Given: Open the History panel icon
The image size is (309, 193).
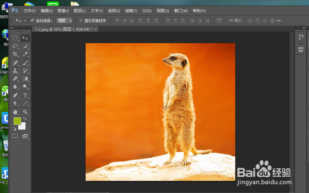Looking at the screenshot, I should 301,37.
